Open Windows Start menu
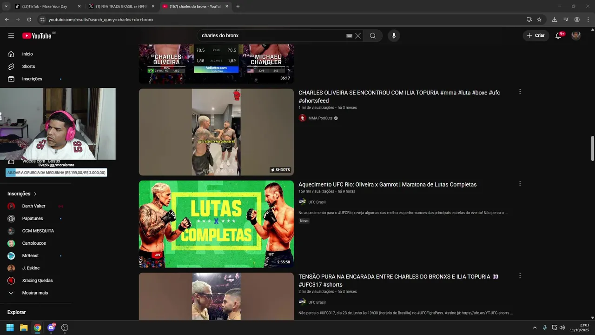The width and height of the screenshot is (595, 335). pos(10,328)
